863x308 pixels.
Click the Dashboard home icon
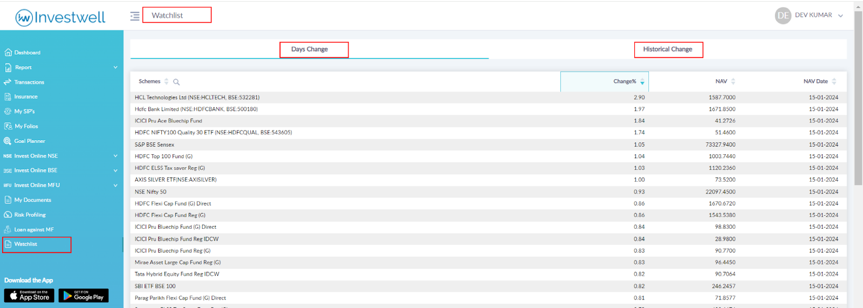[x=8, y=52]
